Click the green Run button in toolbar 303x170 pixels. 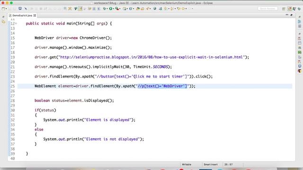pyautogui.click(x=111, y=8)
